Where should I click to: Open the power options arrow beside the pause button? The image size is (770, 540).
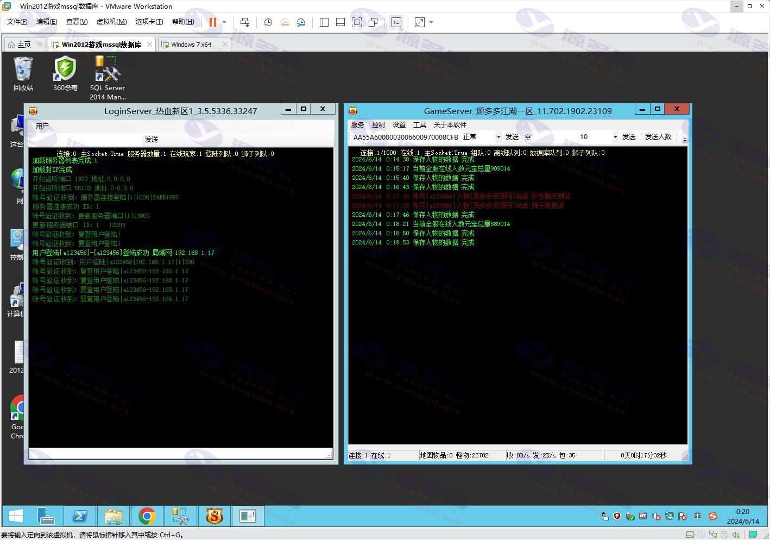click(224, 22)
